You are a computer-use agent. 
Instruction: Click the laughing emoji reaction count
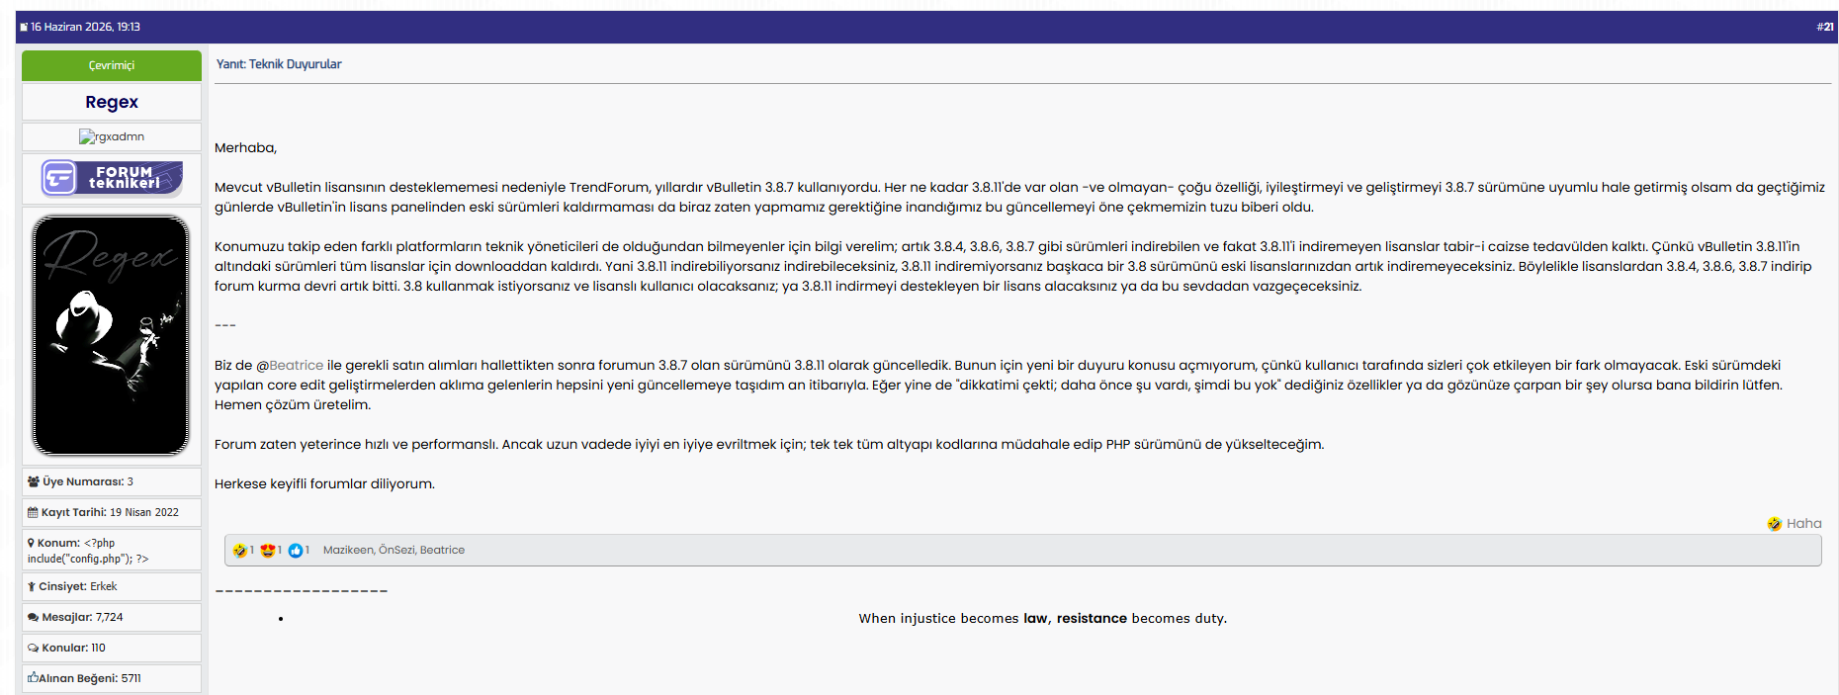(x=243, y=551)
